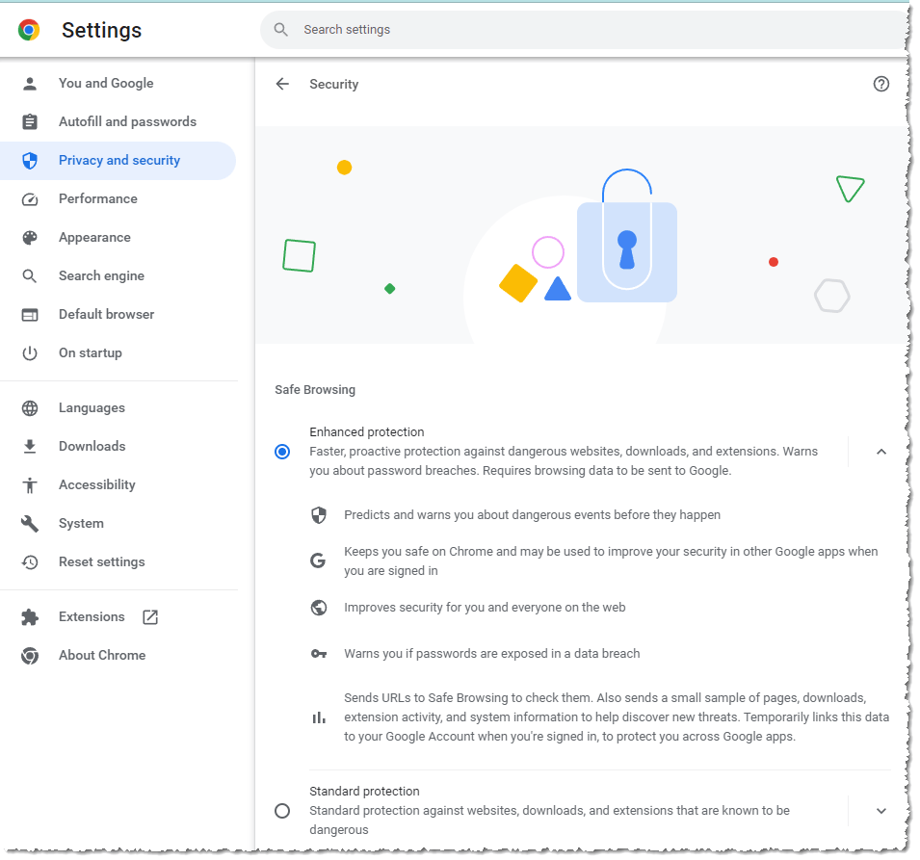Click the Extensions puzzle piece icon
The image size is (920, 860).
click(29, 616)
